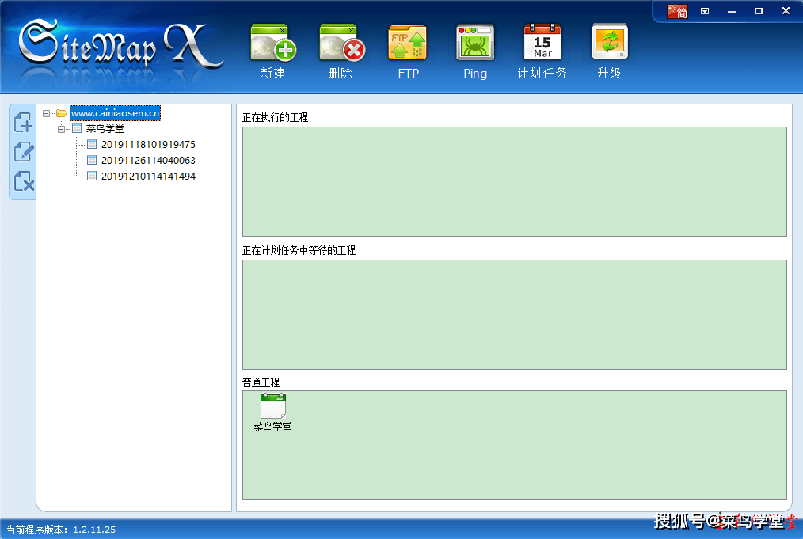Click the edit-file sidebar icon

(x=24, y=152)
